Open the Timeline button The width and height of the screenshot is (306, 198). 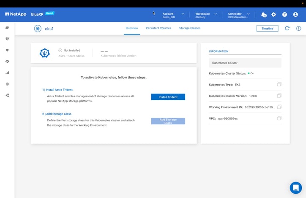coord(267,28)
